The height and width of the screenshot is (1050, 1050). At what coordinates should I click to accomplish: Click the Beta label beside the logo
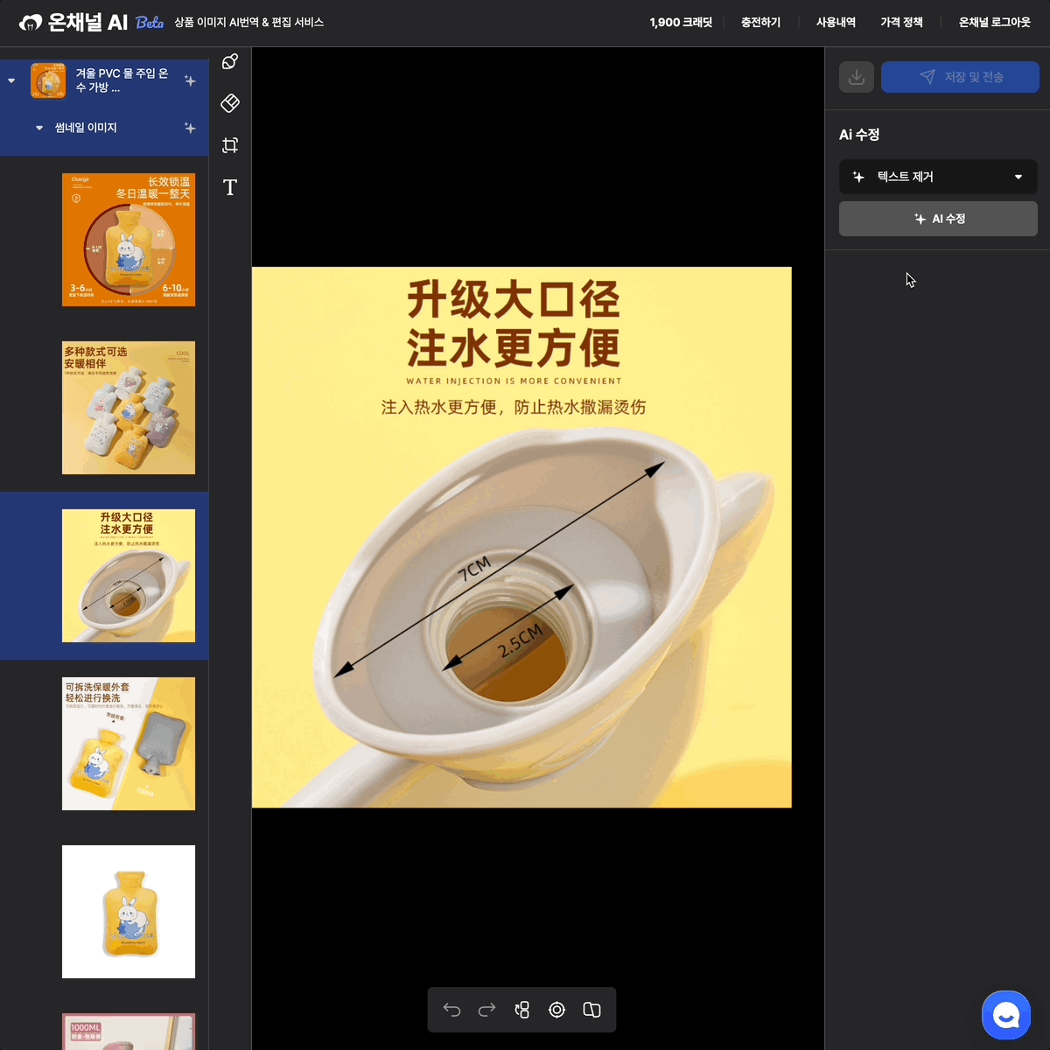[x=150, y=23]
